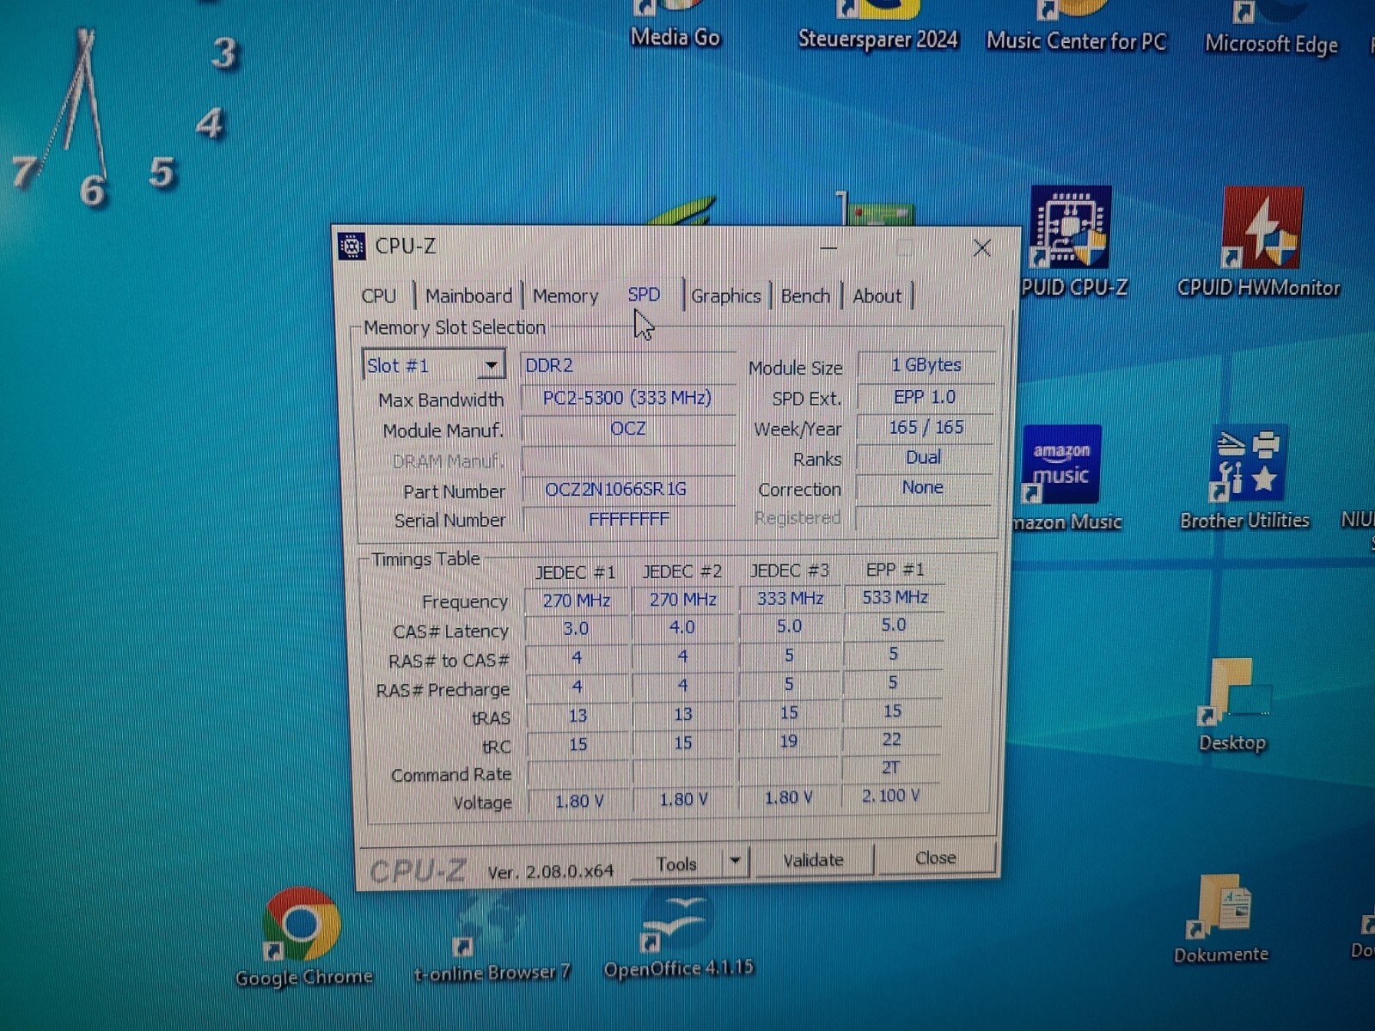This screenshot has width=1375, height=1031.
Task: Switch to the Mainboard tab
Action: click(468, 296)
